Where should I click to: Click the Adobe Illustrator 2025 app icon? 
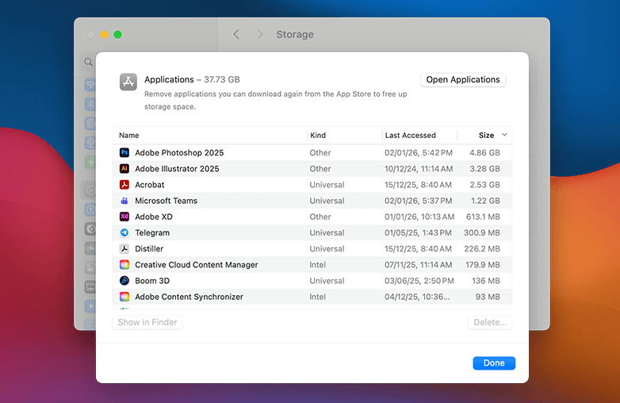(x=124, y=169)
